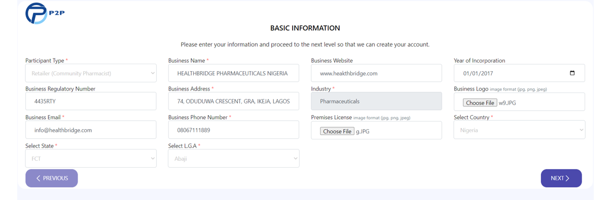Image resolution: width=610 pixels, height=200 pixels.
Task: Focus the Business Name input field
Action: pos(233,73)
